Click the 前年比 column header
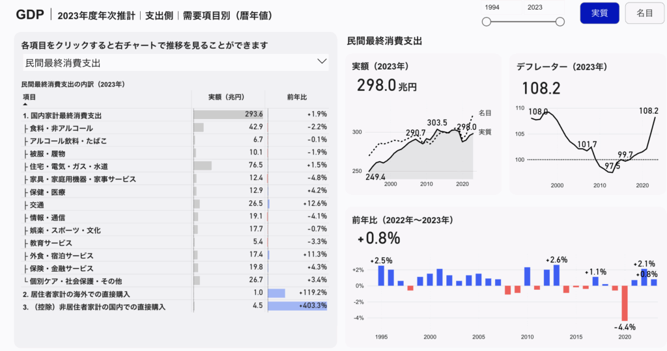Image resolution: width=667 pixels, height=351 pixels. [296, 97]
